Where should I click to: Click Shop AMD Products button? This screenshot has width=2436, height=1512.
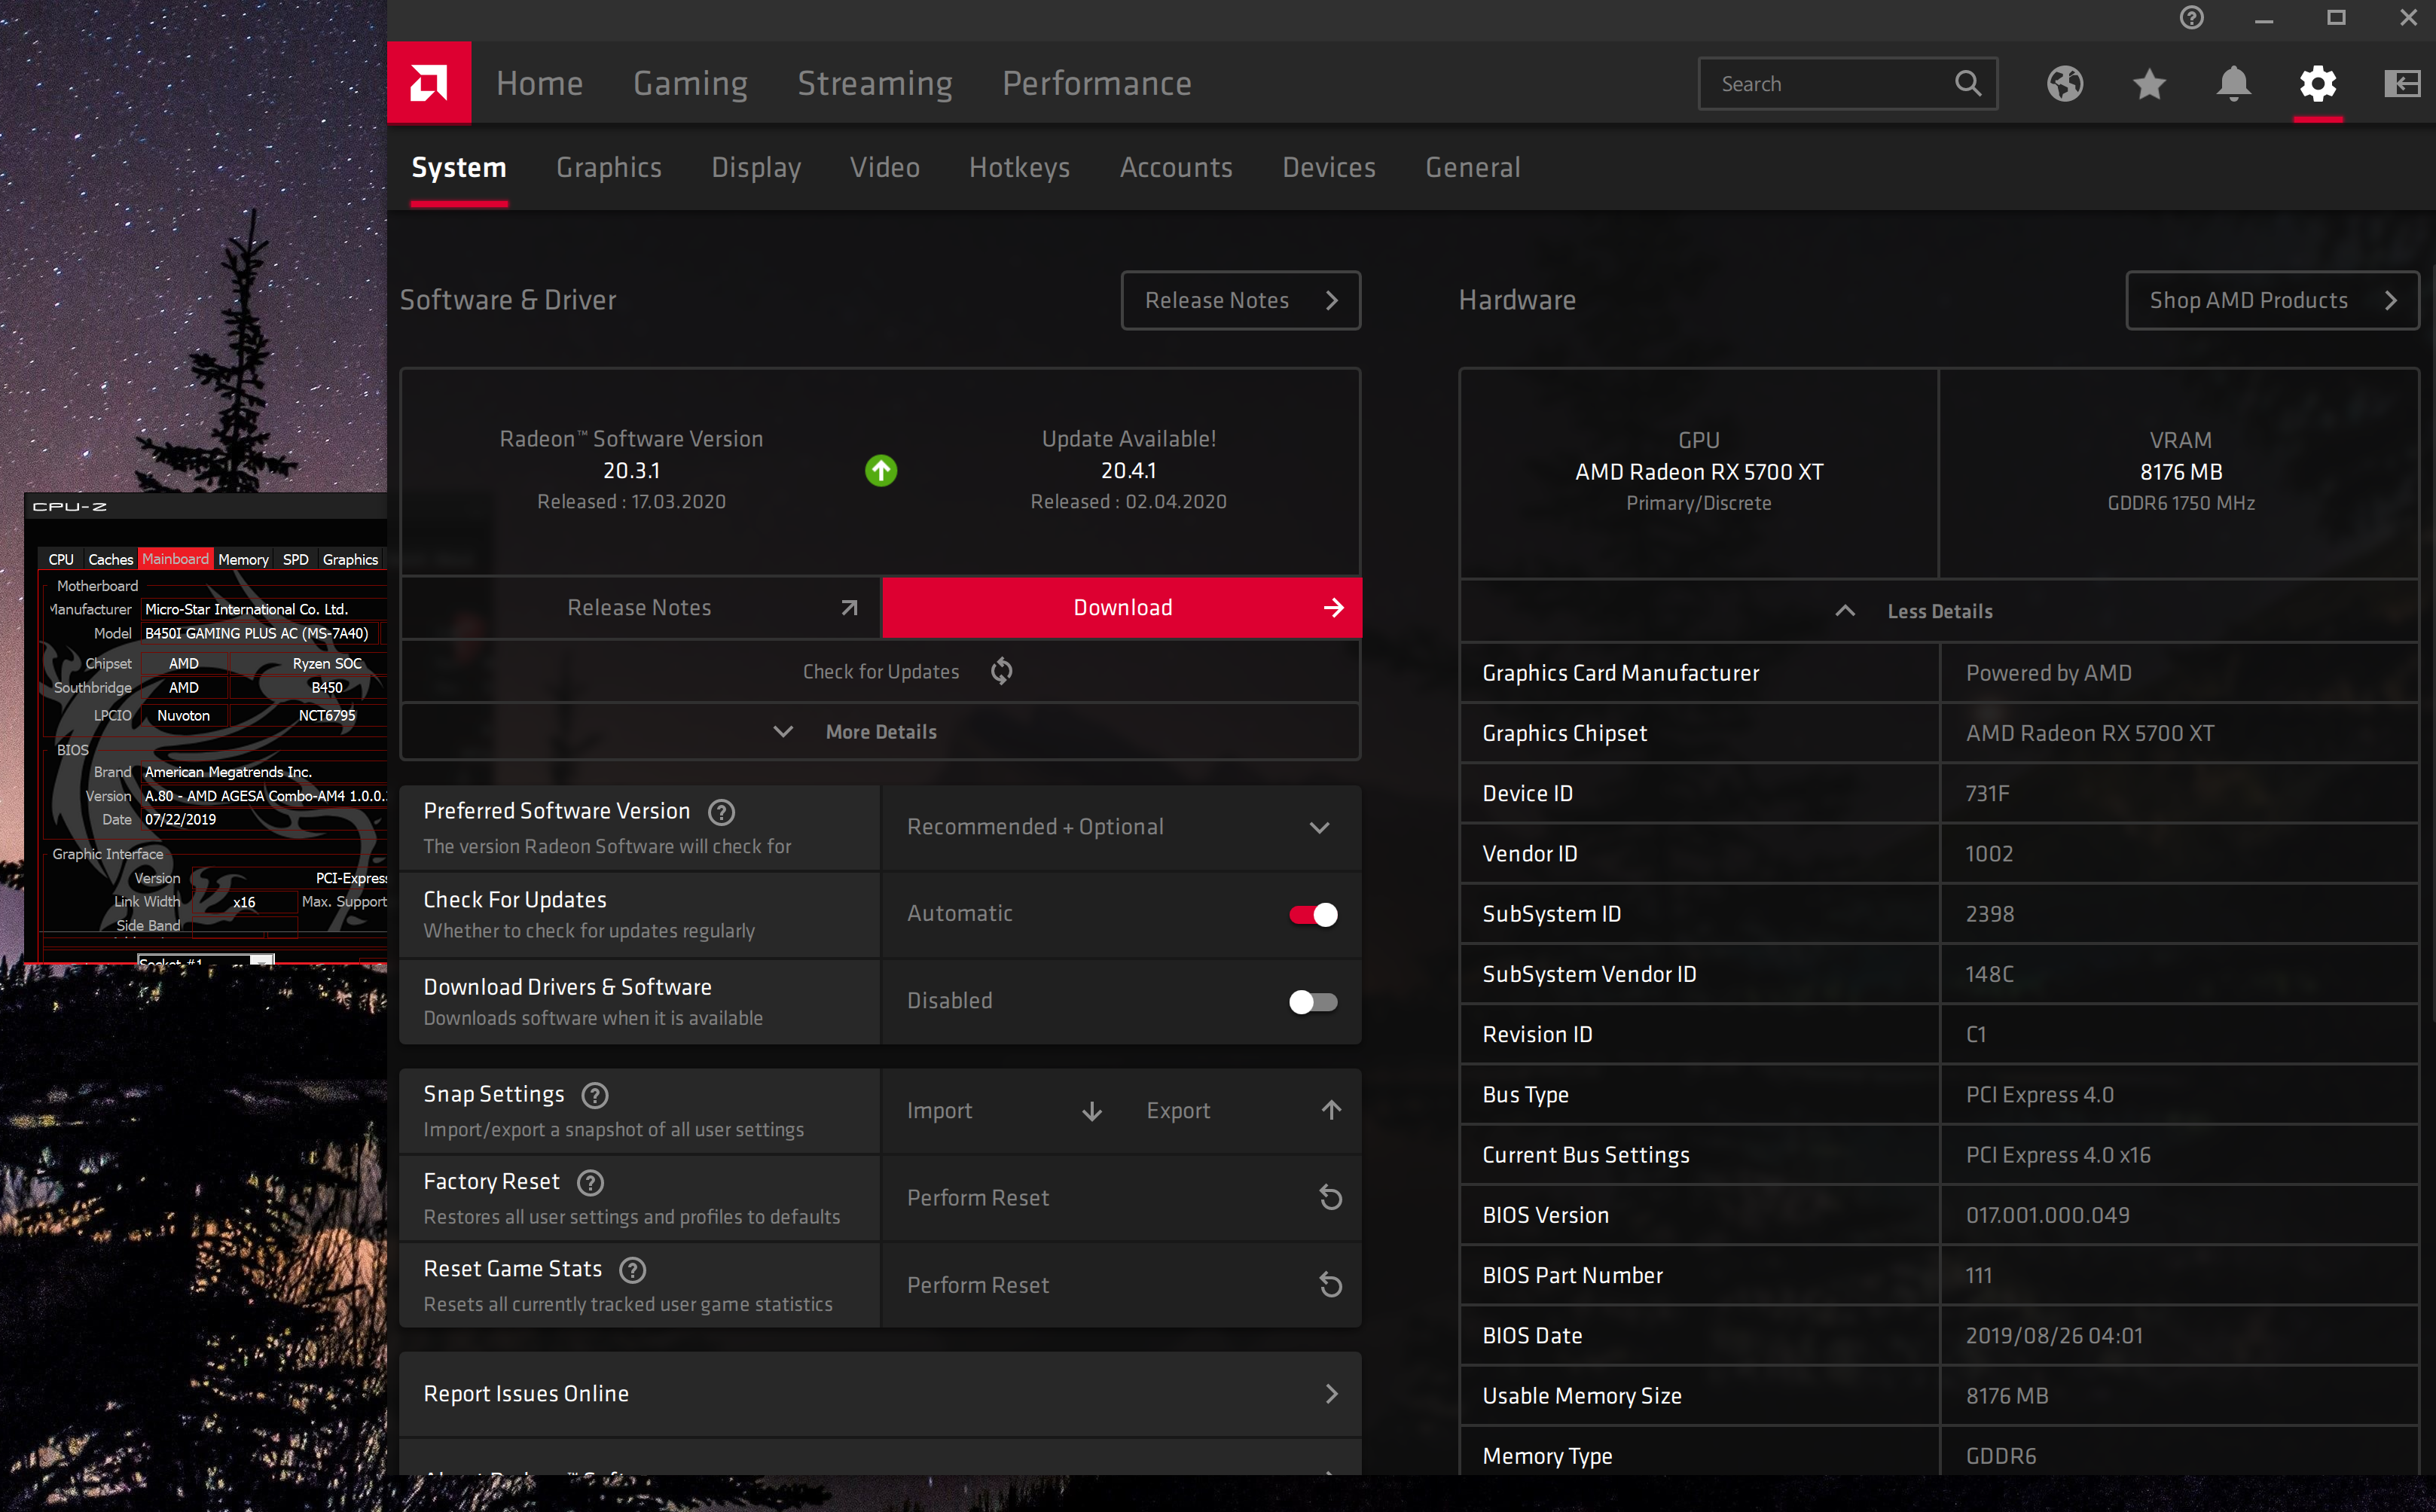tap(2272, 300)
